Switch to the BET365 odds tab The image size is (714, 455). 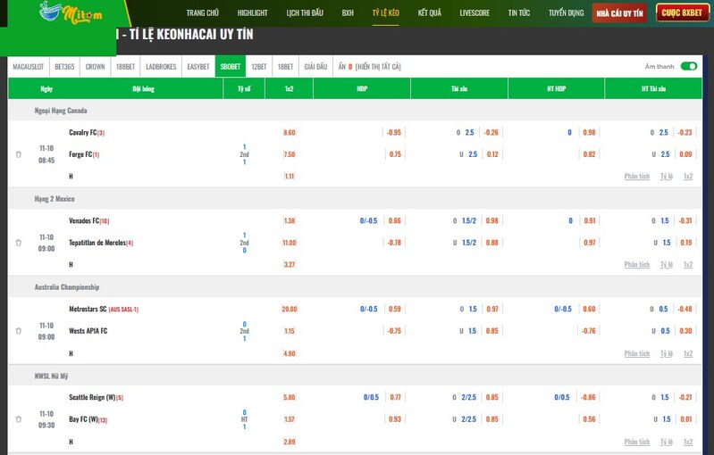pyautogui.click(x=64, y=67)
